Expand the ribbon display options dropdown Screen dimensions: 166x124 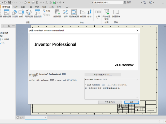coord(68,7)
